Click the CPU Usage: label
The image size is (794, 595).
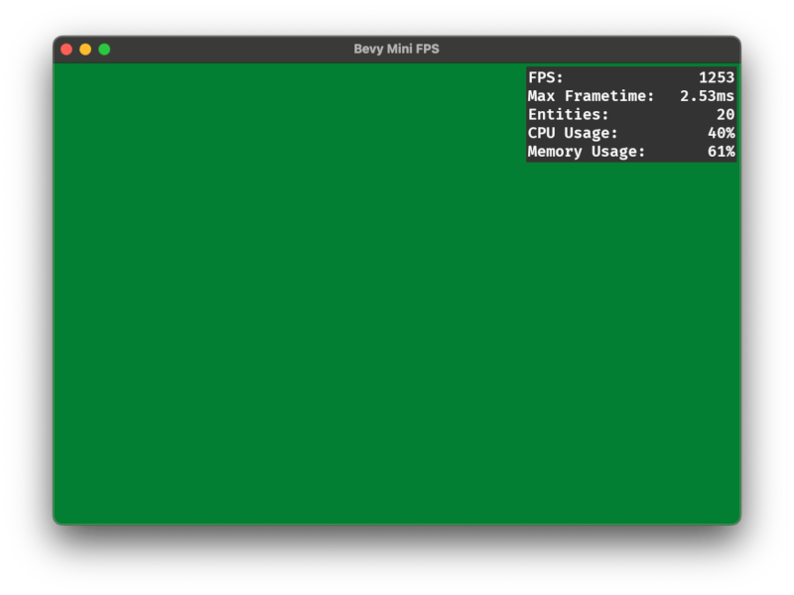573,133
